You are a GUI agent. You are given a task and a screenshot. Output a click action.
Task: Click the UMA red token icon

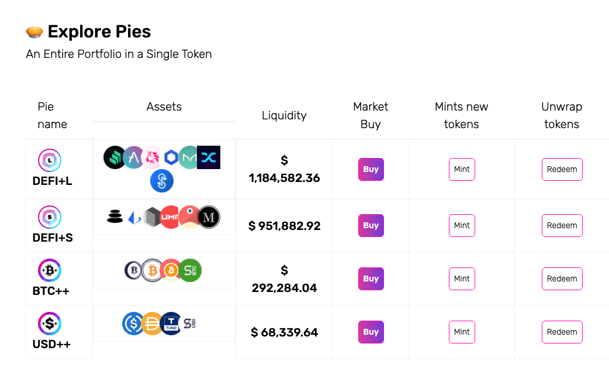[171, 217]
